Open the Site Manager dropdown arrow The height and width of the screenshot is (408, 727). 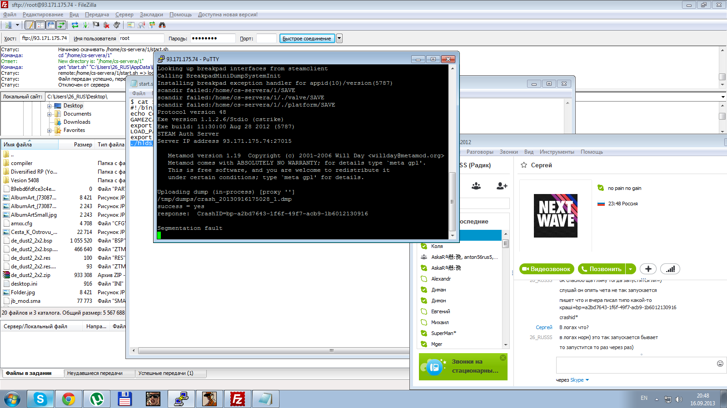pos(17,25)
